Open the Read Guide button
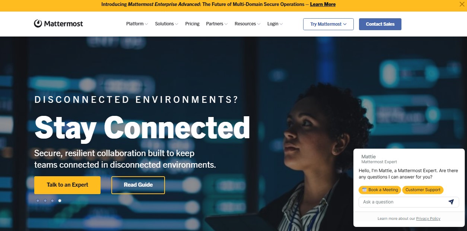The height and width of the screenshot is (231, 467). 138,185
